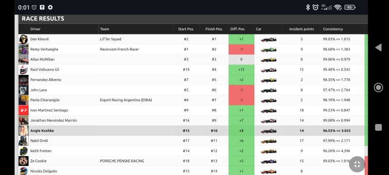Screen dimensions: 389x175
Task: Tap Allan McMillan's profile avatar
Action: pos(23,59)
